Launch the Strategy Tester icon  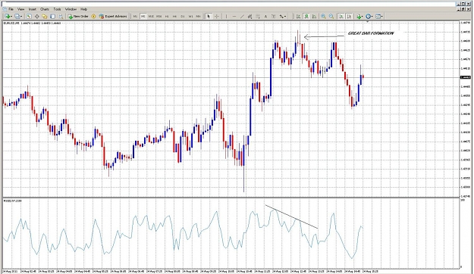61,17
